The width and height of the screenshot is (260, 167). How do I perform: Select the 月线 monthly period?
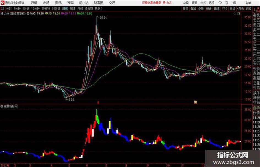click(x=80, y=9)
